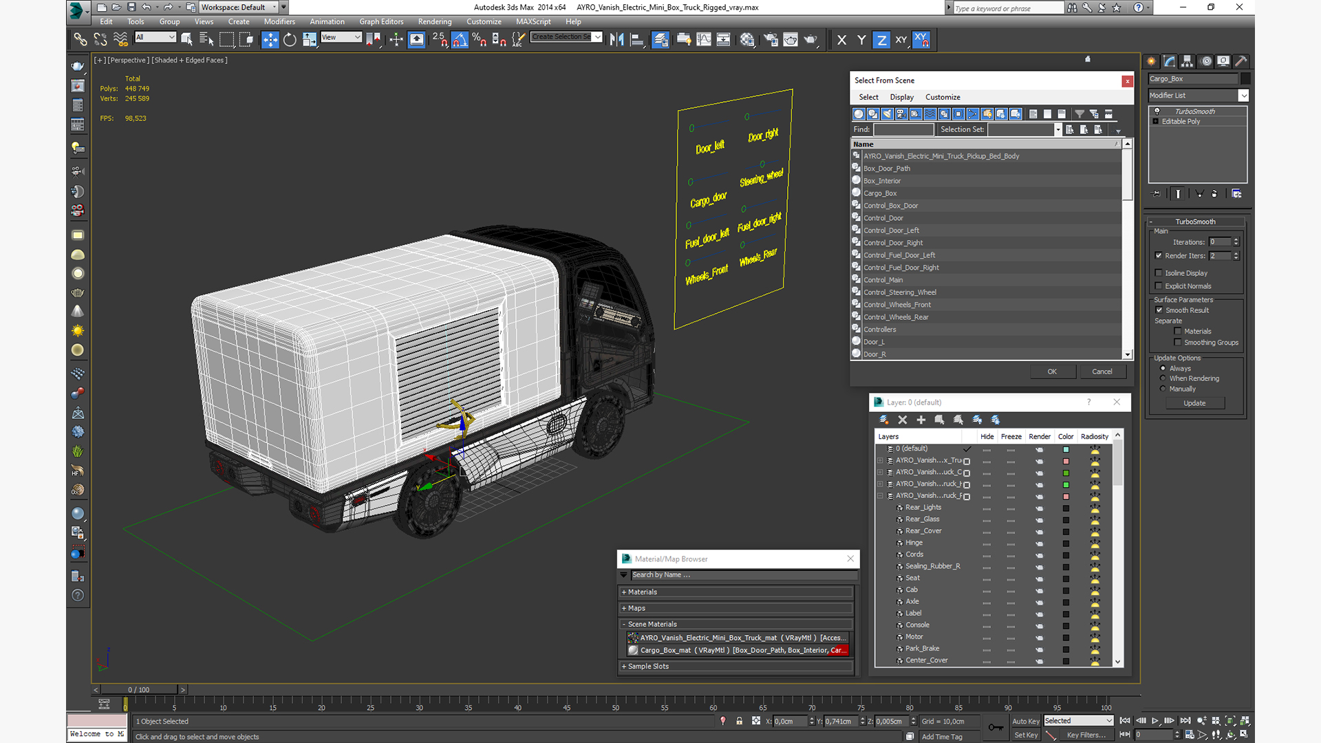Click the Mirror tool icon
This screenshot has height=743, width=1321.
point(616,40)
